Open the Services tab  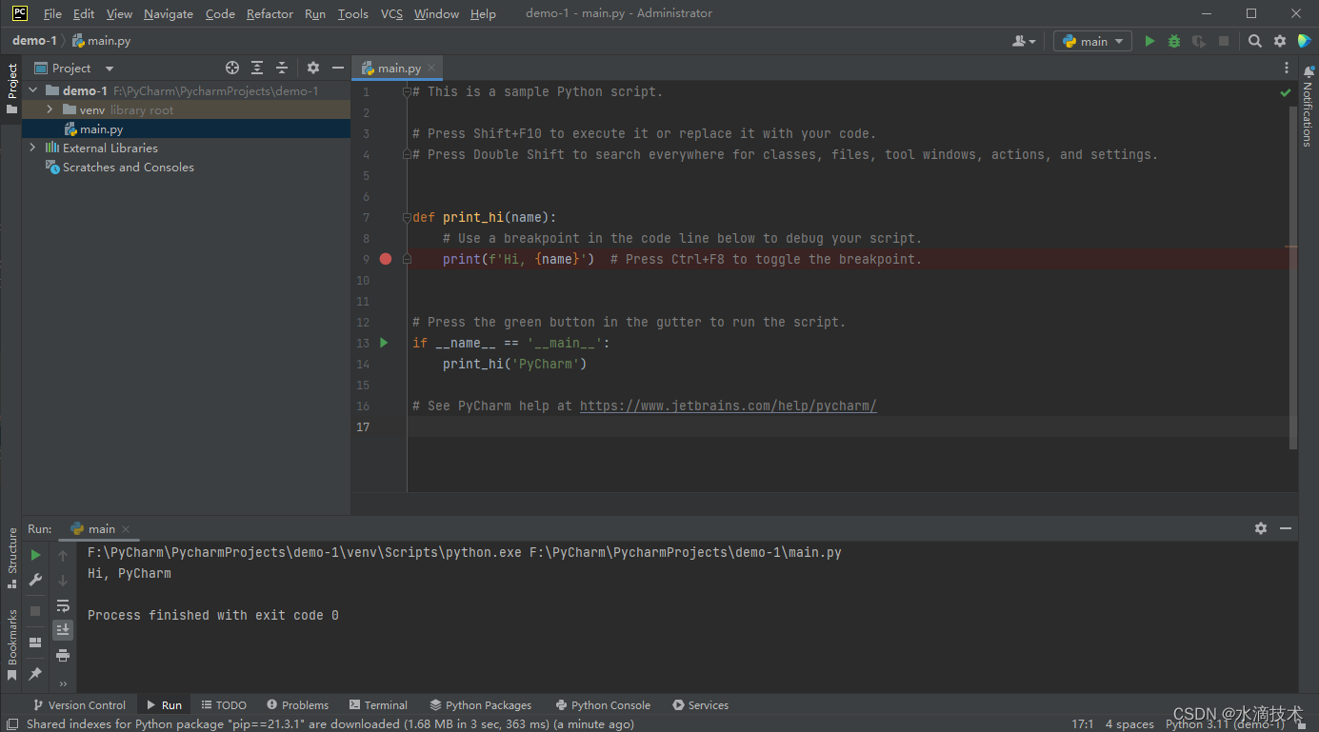click(x=701, y=705)
